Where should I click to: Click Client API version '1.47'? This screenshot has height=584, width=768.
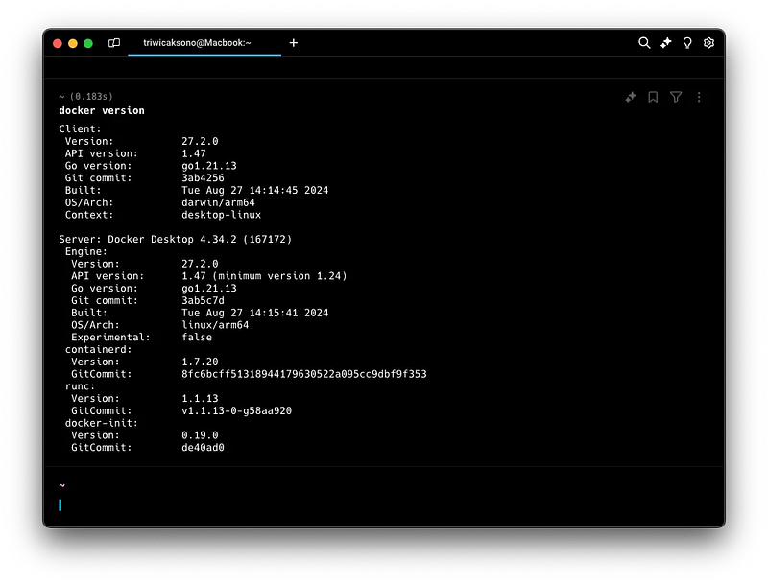[x=194, y=153]
